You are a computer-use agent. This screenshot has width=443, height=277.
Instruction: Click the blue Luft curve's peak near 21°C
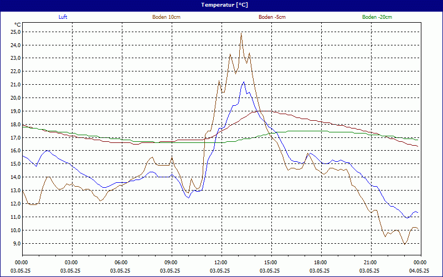coord(244,82)
